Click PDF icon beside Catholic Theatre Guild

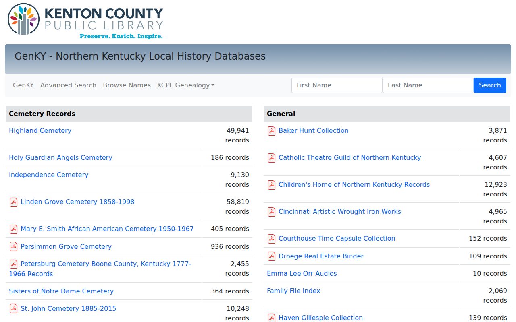tap(272, 158)
